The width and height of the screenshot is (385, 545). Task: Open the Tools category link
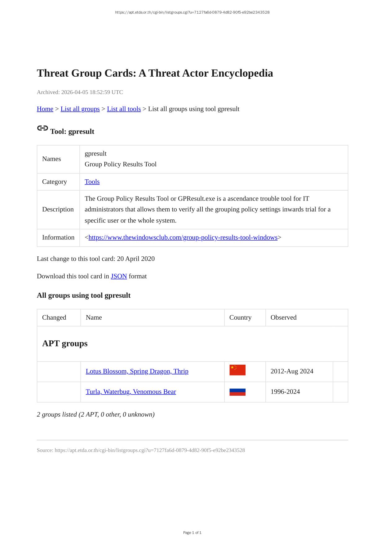tap(92, 182)
